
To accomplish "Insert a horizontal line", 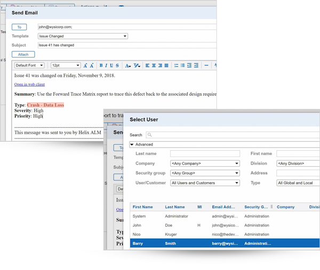I will pyautogui.click(x=206, y=66).
